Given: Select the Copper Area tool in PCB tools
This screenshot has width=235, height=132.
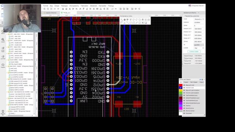Looking at the screenshot, I should pyautogui.click(x=131, y=23).
